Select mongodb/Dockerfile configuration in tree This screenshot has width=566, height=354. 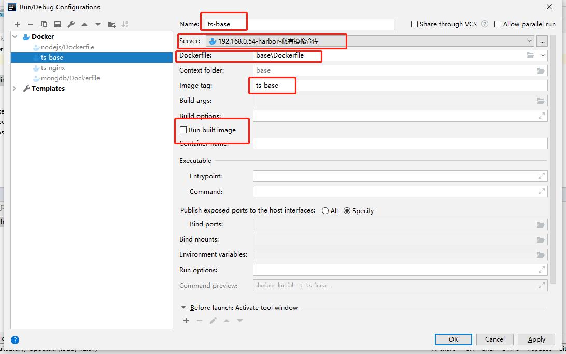pyautogui.click(x=70, y=78)
